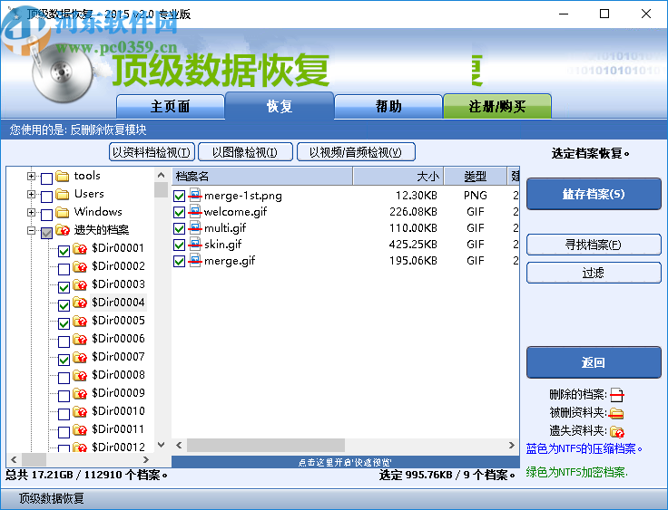Click the file list scroll-left arrow
Screen dimensions: 668x510
click(179, 446)
